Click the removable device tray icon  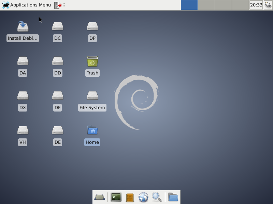pos(268,5)
